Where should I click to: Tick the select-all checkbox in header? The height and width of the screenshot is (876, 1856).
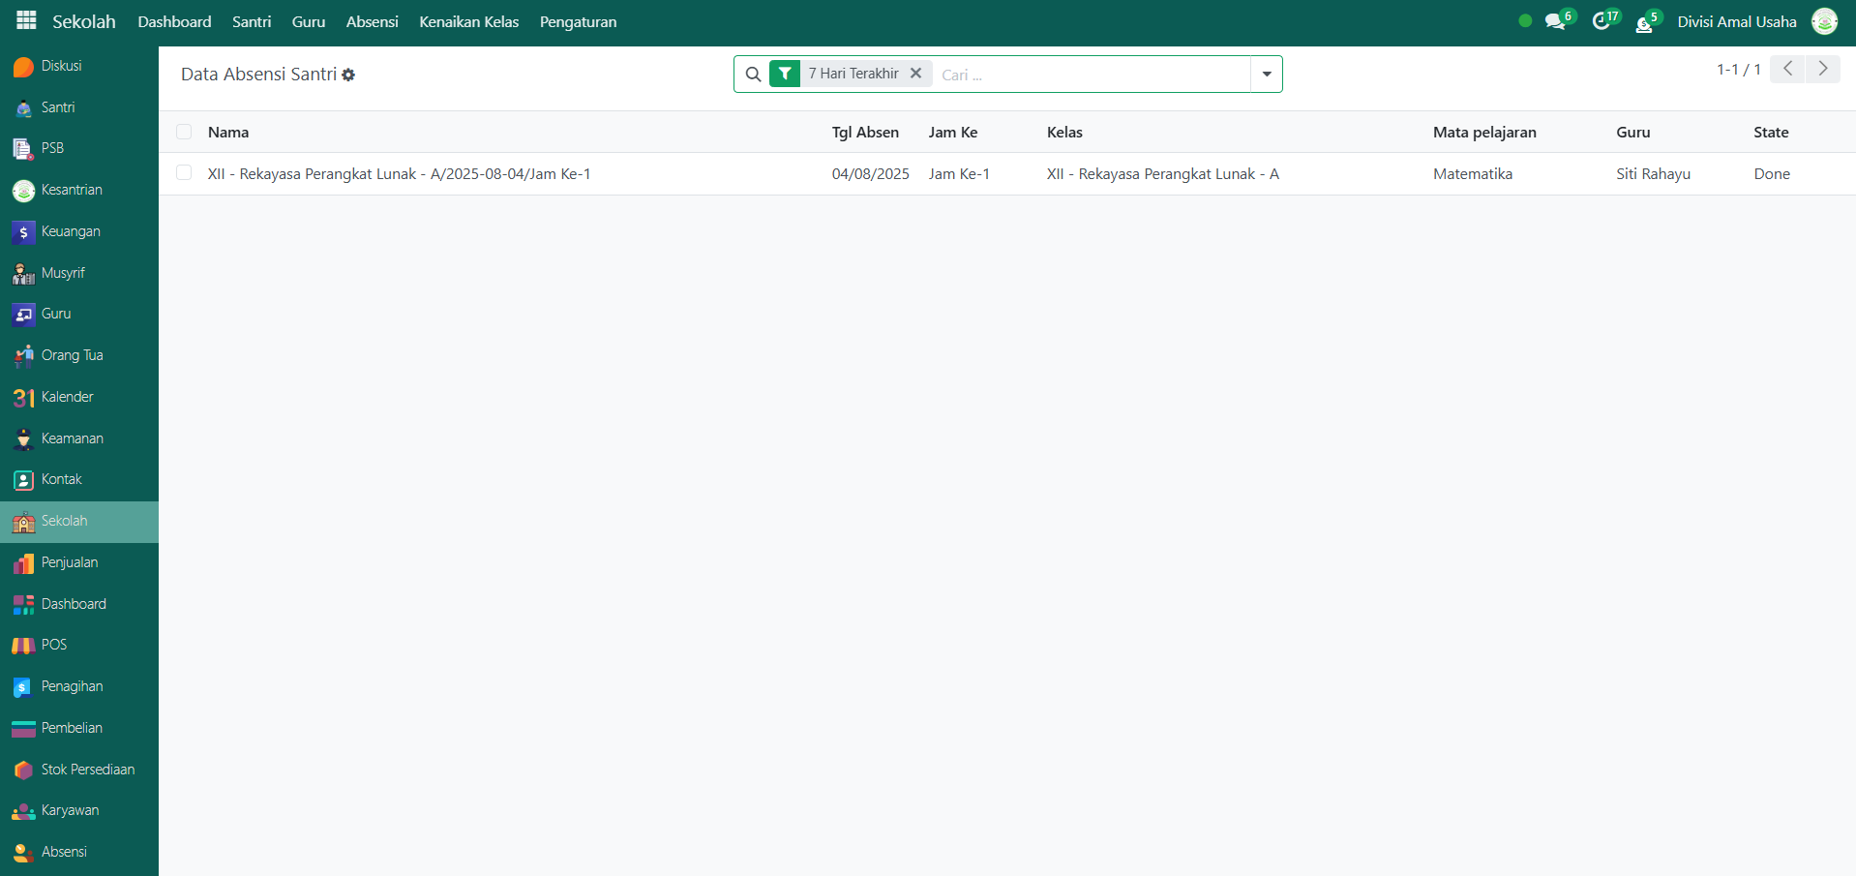184,132
